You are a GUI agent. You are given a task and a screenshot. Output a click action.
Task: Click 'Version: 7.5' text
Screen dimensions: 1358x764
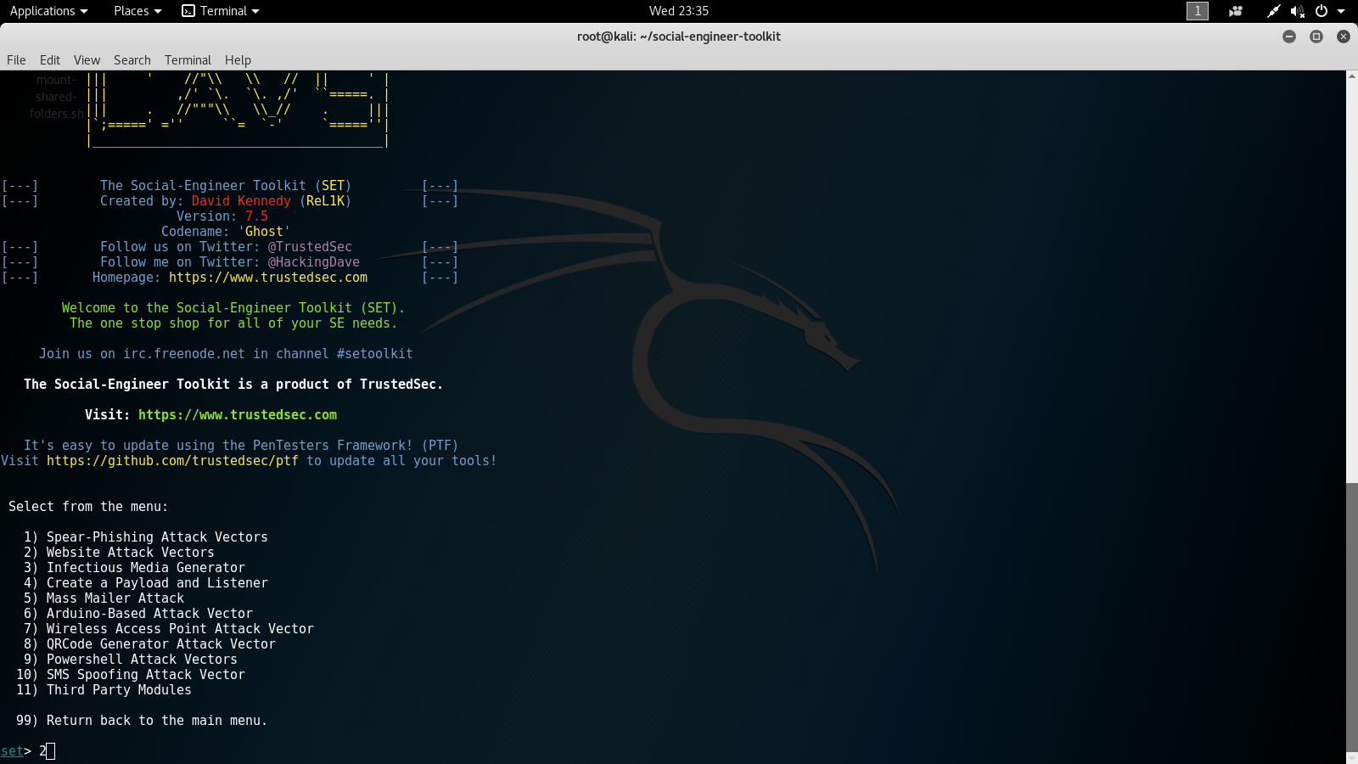point(222,216)
